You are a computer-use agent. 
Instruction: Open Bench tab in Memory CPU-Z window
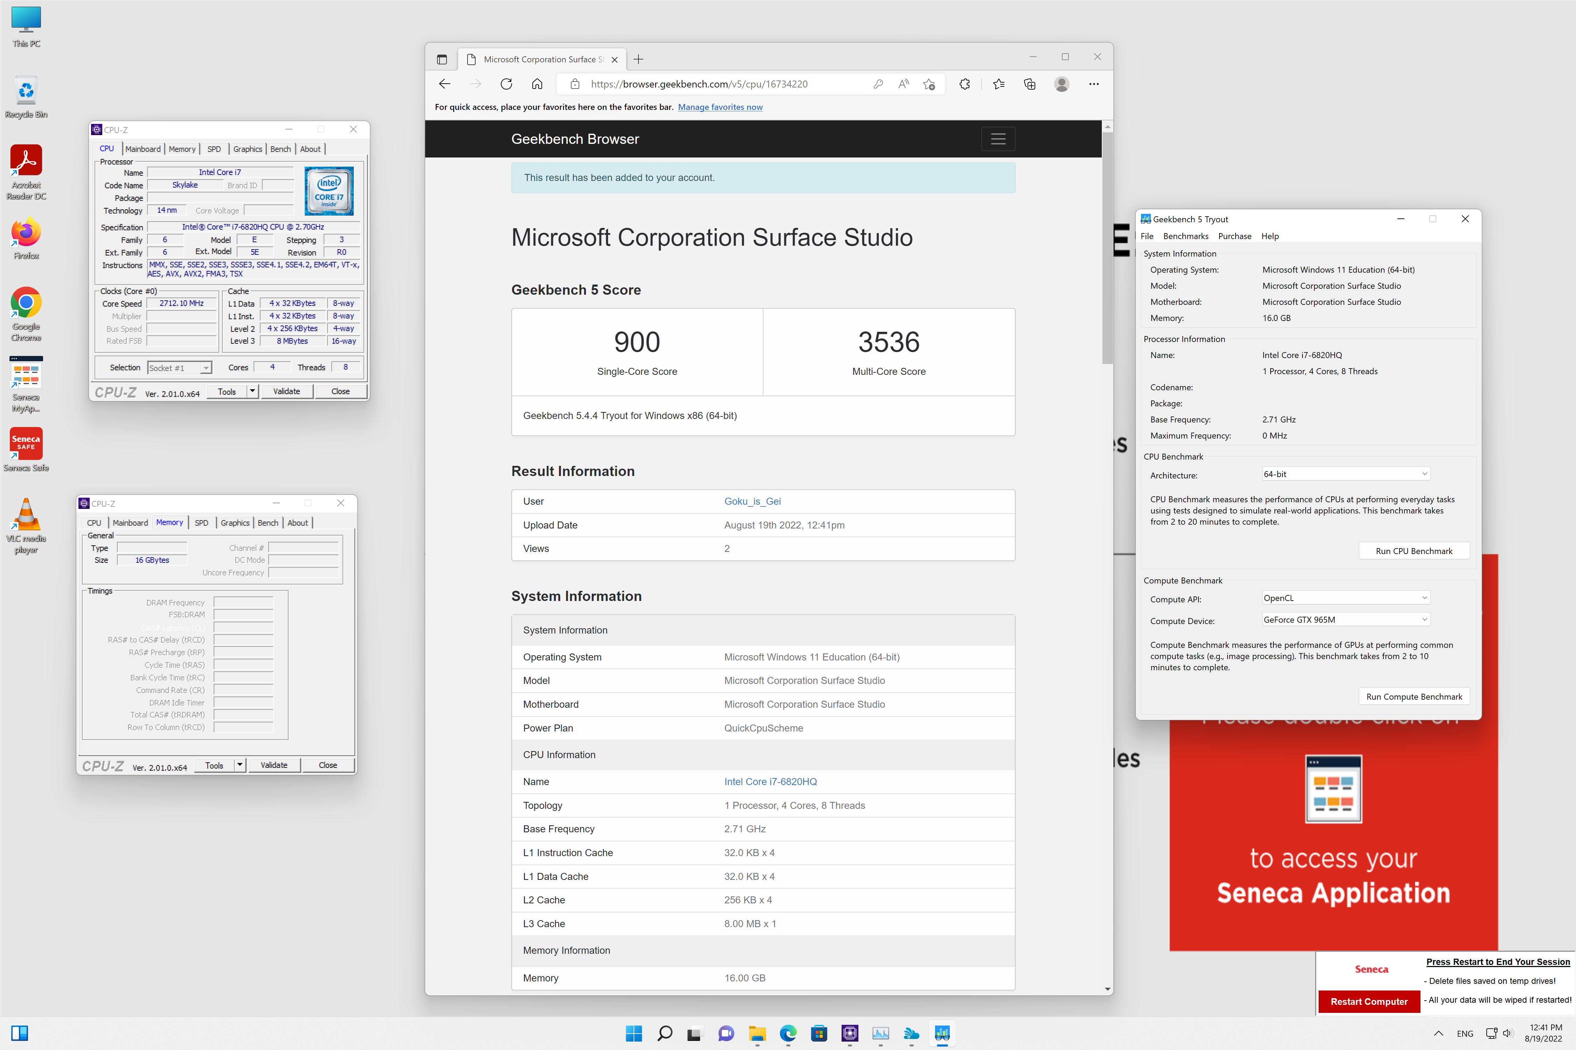(x=268, y=522)
